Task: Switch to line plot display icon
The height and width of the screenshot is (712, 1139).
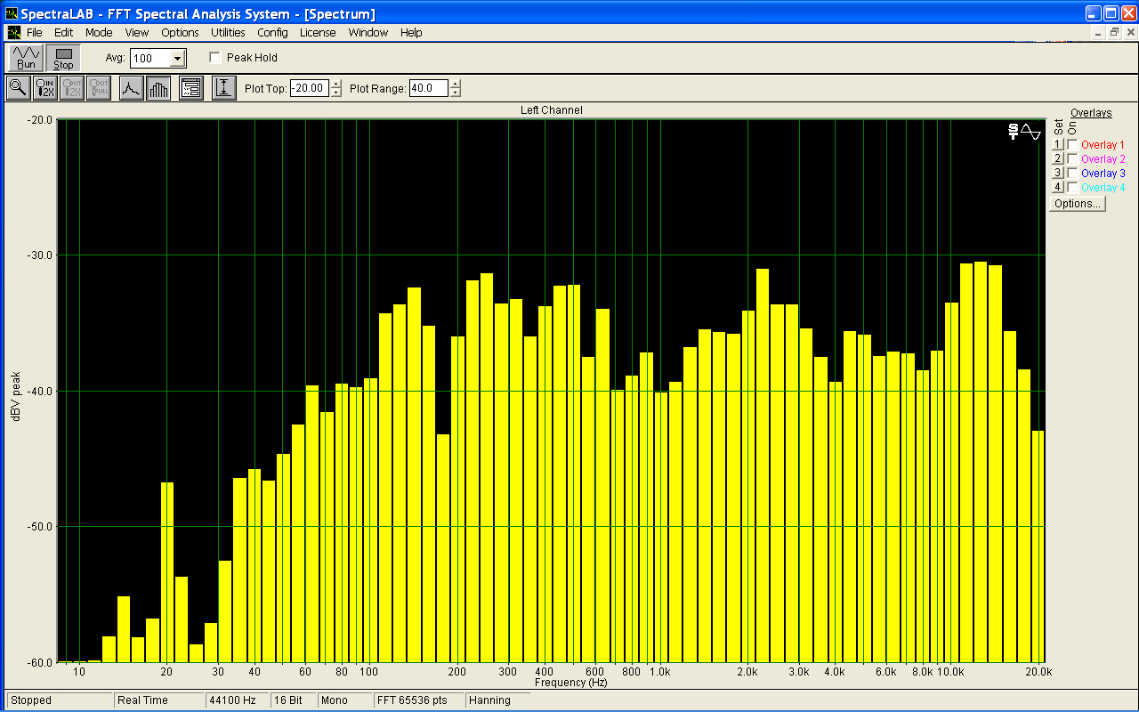Action: point(131,88)
